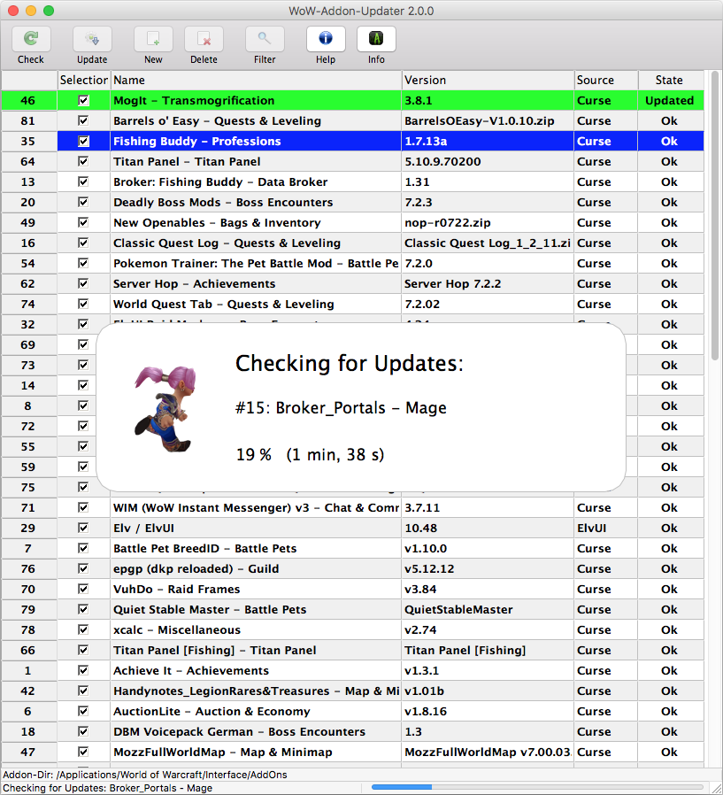Select Quiet Stable Master – Battle Pets row

pos(352,609)
